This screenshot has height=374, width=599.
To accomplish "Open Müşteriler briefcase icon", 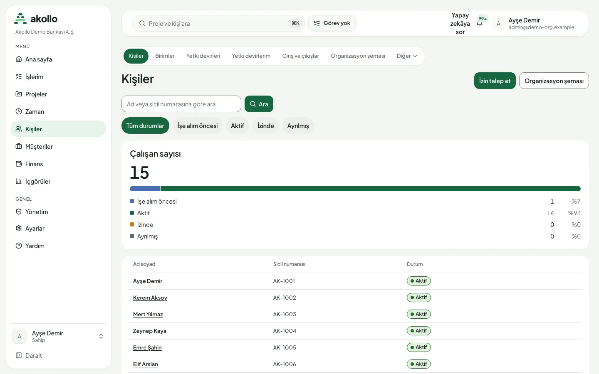I will tap(19, 146).
